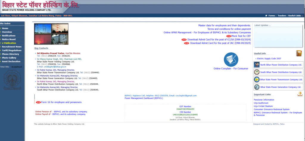Viewport: 305px width, 141px height.
Task: Open Online Complain - For Consumer link
Action: pos(231,68)
